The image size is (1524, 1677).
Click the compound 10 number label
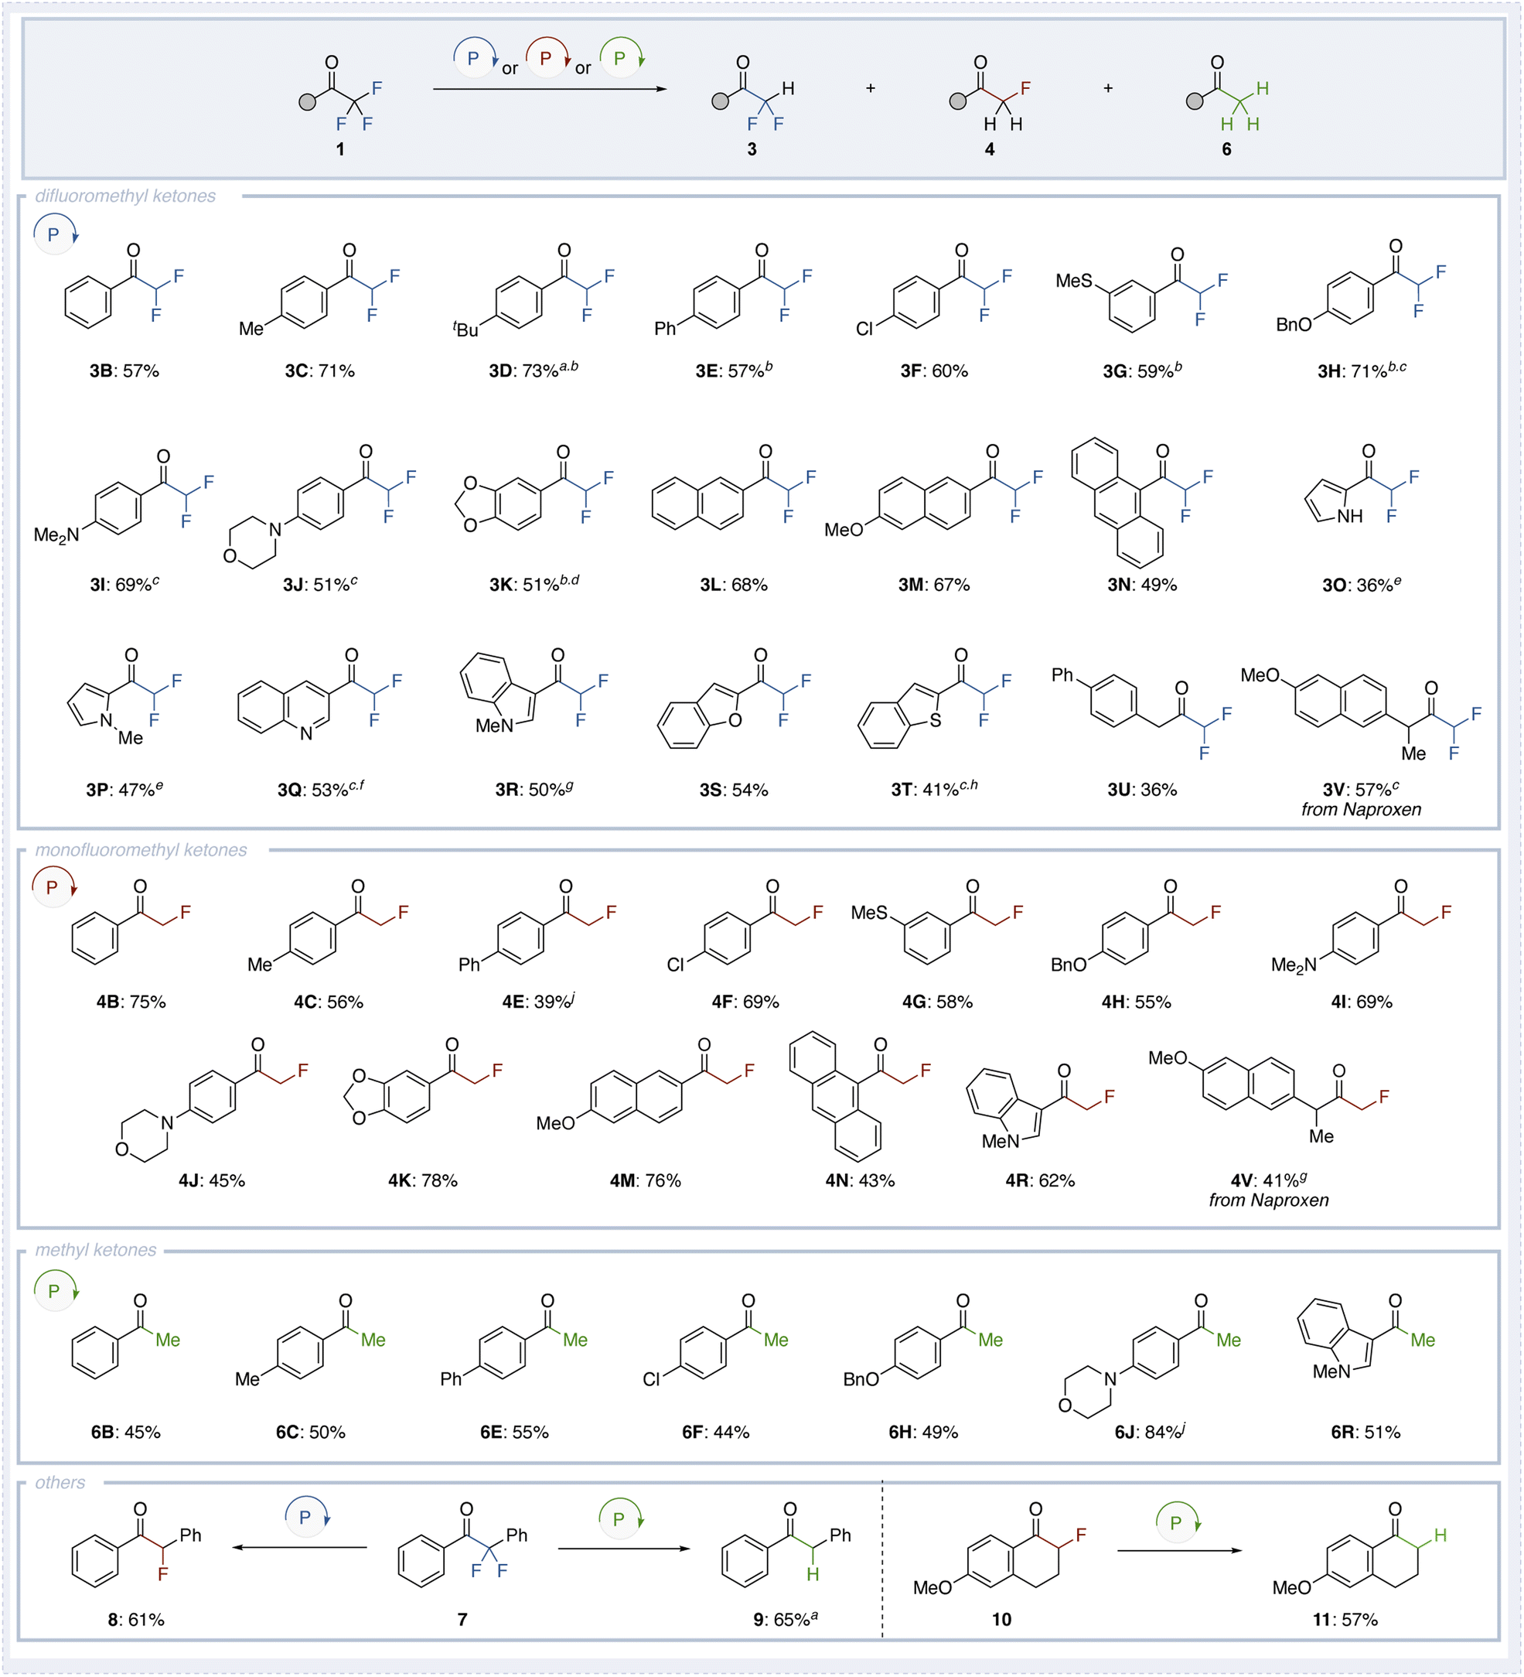[x=1002, y=1620]
